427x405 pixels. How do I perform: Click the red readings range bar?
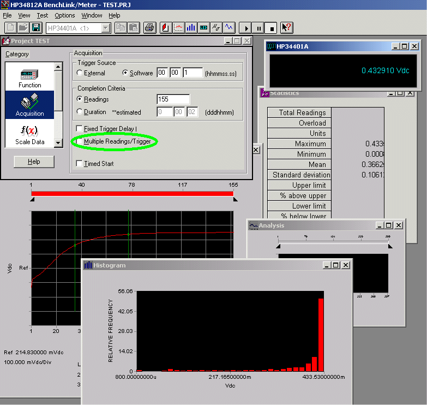point(133,194)
